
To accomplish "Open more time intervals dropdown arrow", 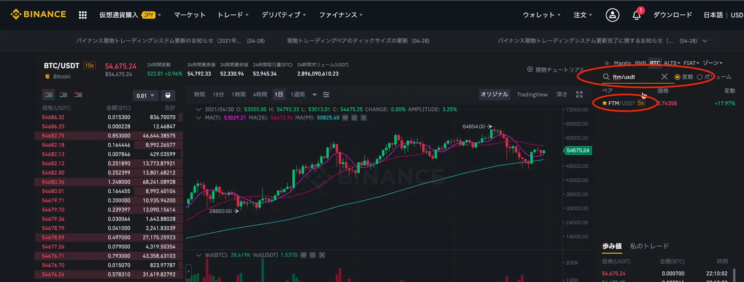I will click(314, 95).
